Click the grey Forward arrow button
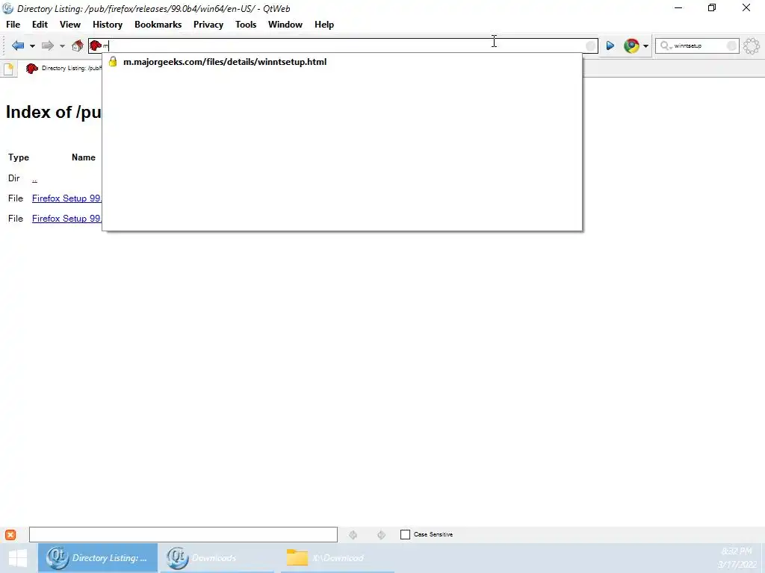The height and width of the screenshot is (573, 765). 47,46
